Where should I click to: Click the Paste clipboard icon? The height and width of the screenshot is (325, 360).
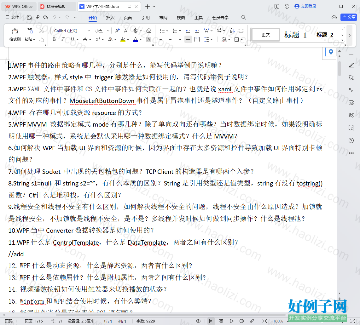pyautogui.click(x=30, y=31)
